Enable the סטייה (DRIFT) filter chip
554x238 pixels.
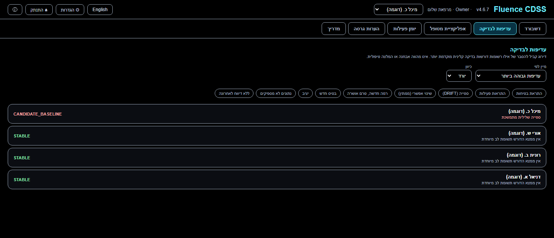(456, 93)
